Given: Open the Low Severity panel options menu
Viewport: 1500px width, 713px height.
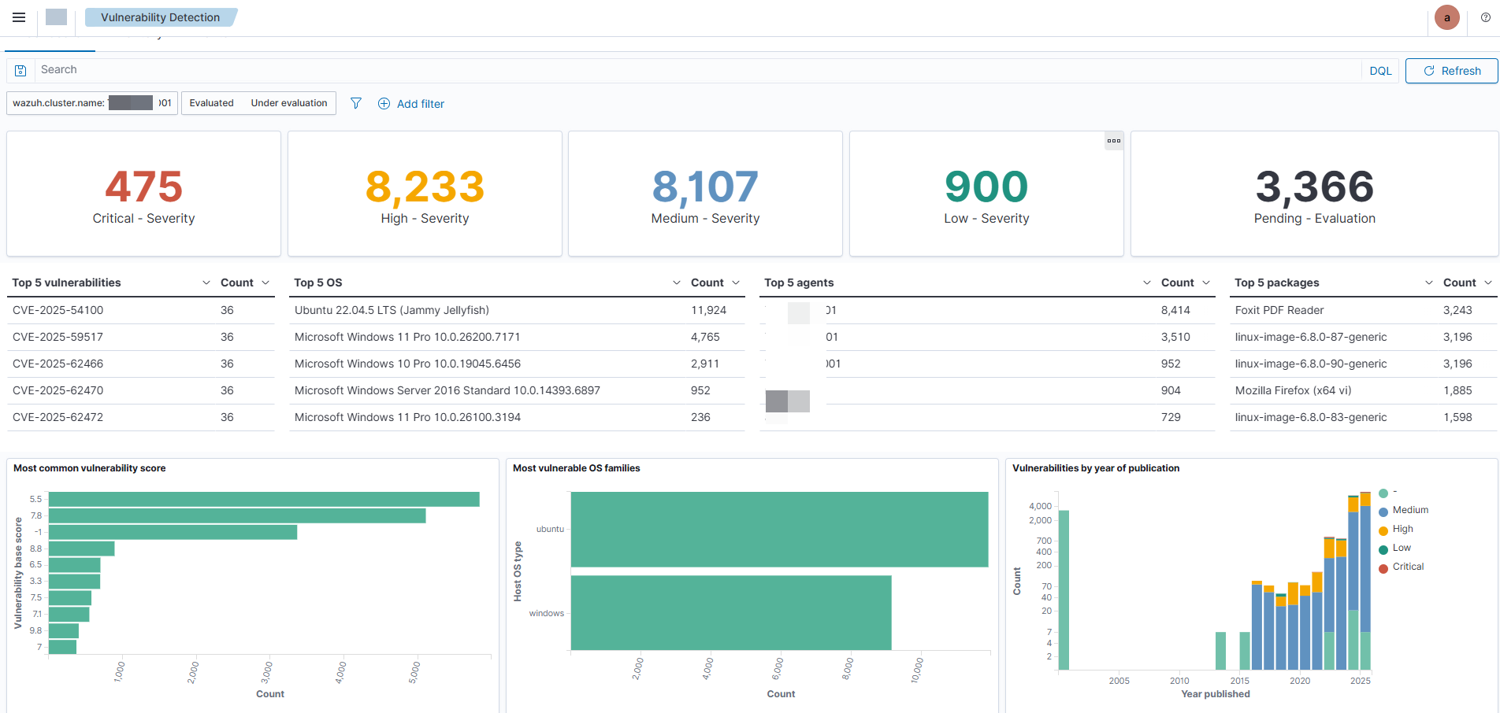Looking at the screenshot, I should pyautogui.click(x=1113, y=141).
